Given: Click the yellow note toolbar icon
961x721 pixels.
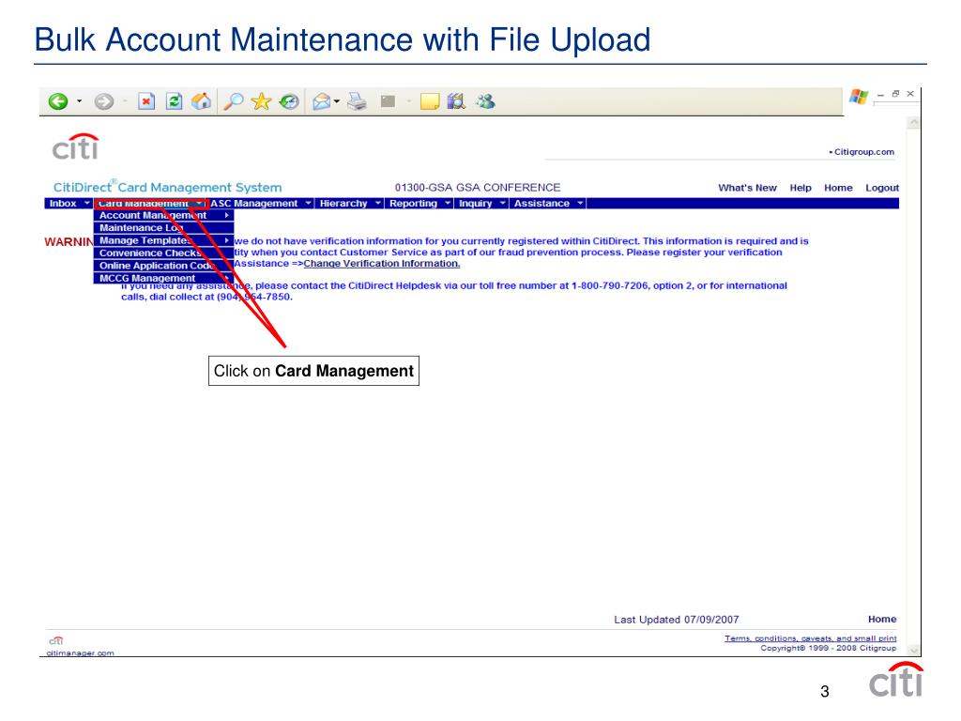Looking at the screenshot, I should (430, 101).
